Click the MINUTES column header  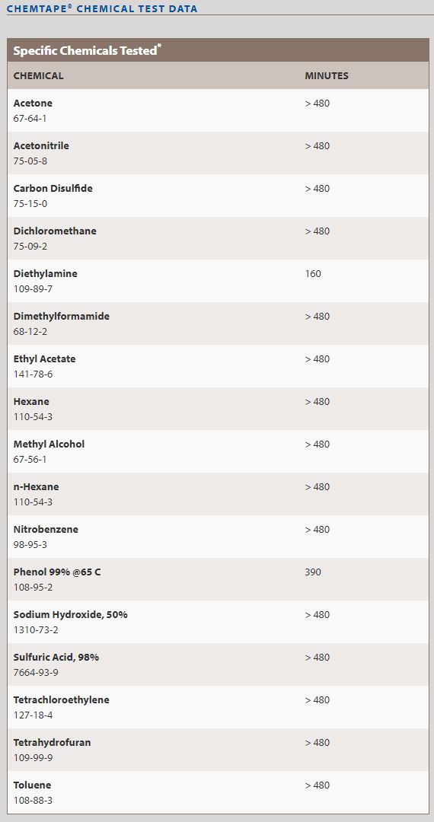click(x=327, y=75)
